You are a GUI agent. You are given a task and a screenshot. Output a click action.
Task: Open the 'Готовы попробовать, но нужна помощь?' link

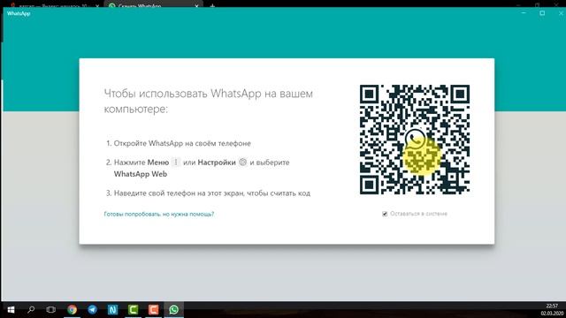[x=159, y=214]
